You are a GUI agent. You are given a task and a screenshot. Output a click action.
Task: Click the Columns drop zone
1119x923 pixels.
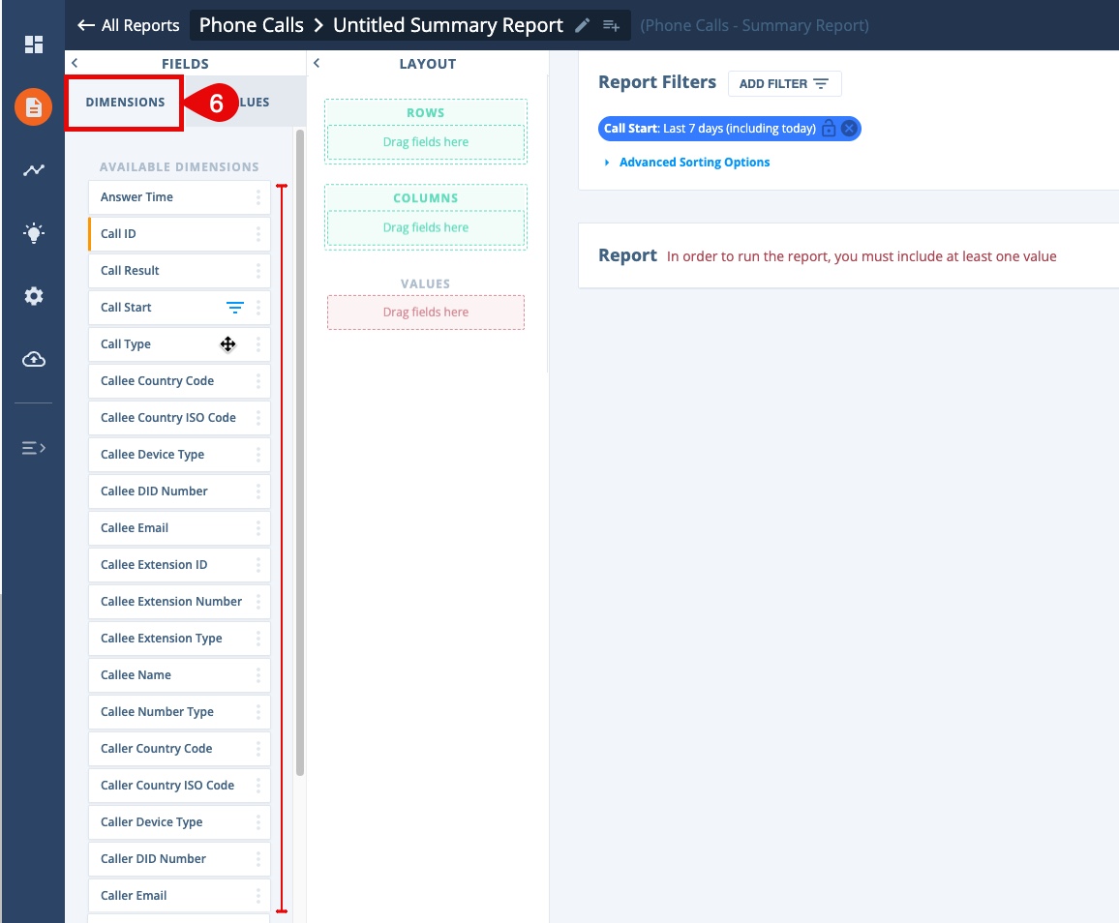point(425,227)
